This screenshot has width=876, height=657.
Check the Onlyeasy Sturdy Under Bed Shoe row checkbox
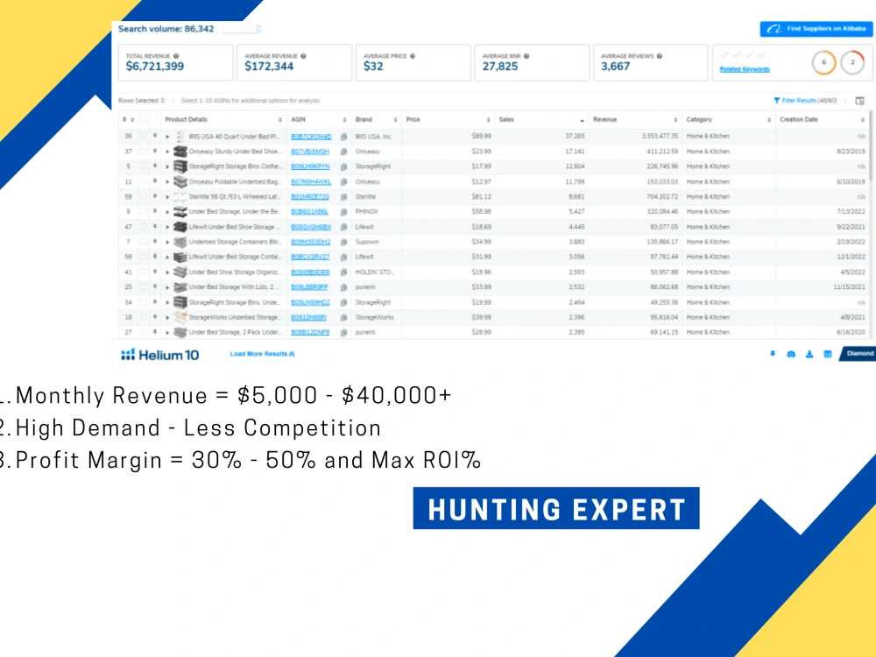(144, 151)
